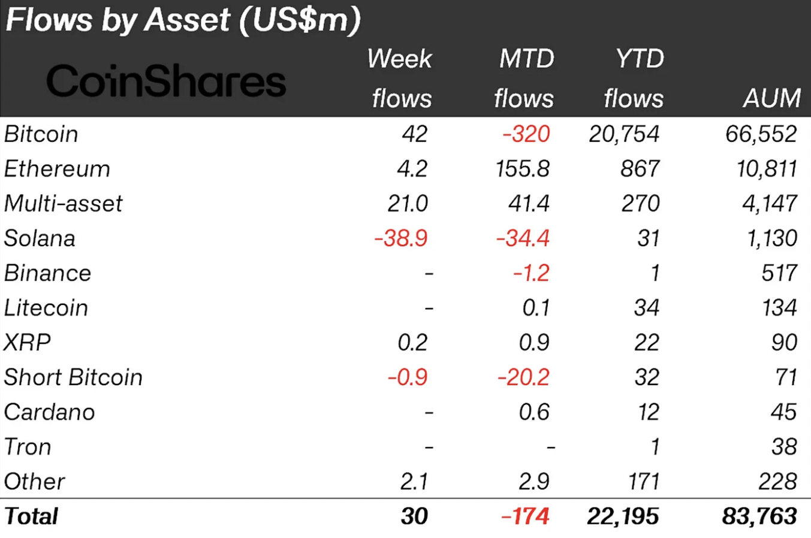Screen dimensions: 811x538
Task: Click the Short Bitcoin row label
Action: [73, 377]
